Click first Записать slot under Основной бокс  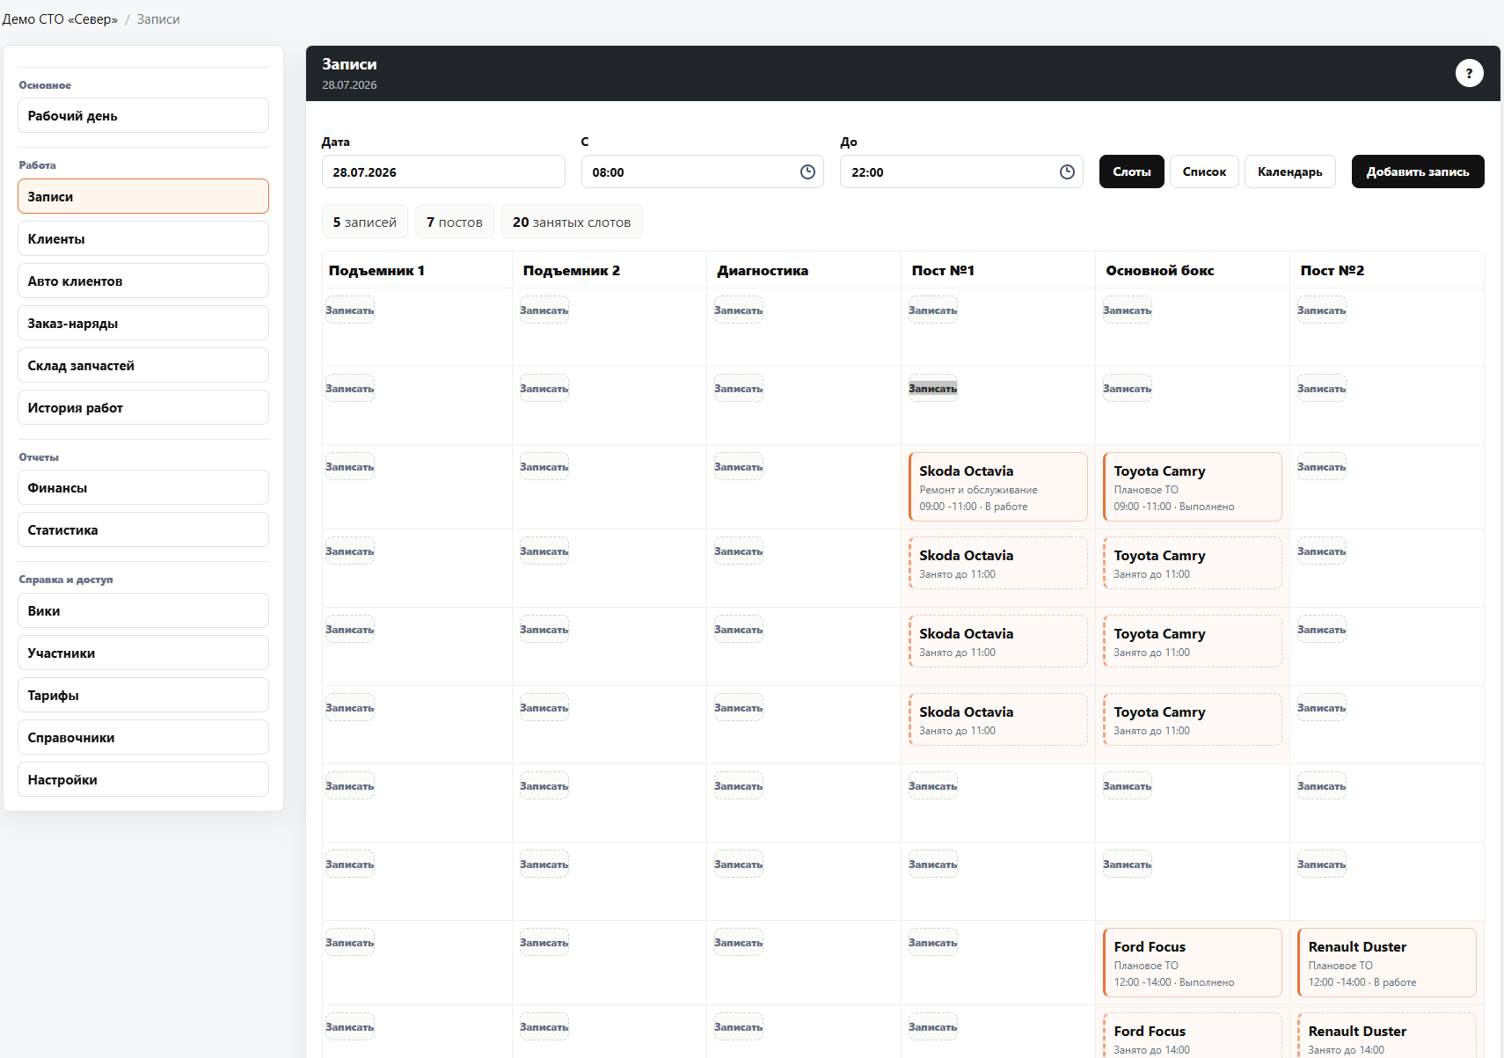click(1128, 310)
